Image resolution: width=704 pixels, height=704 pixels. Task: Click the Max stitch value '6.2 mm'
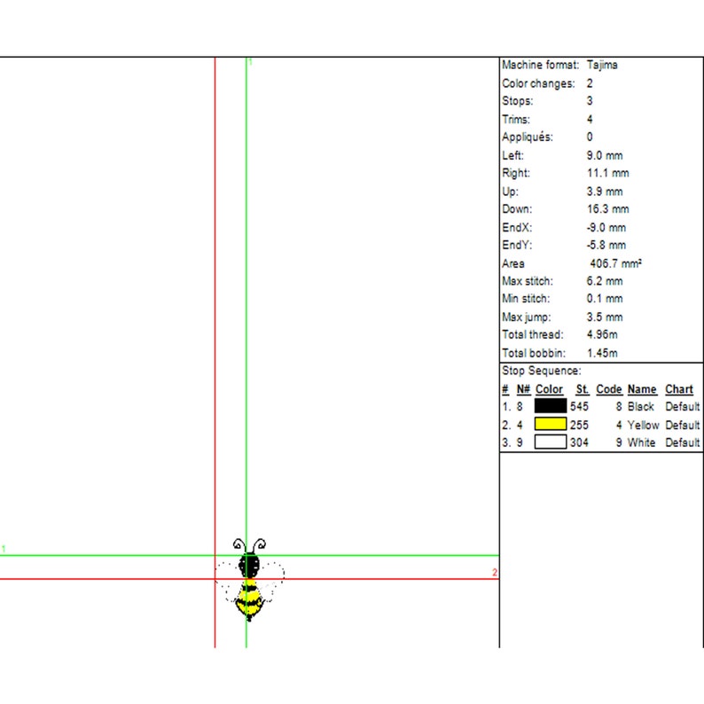coord(605,281)
